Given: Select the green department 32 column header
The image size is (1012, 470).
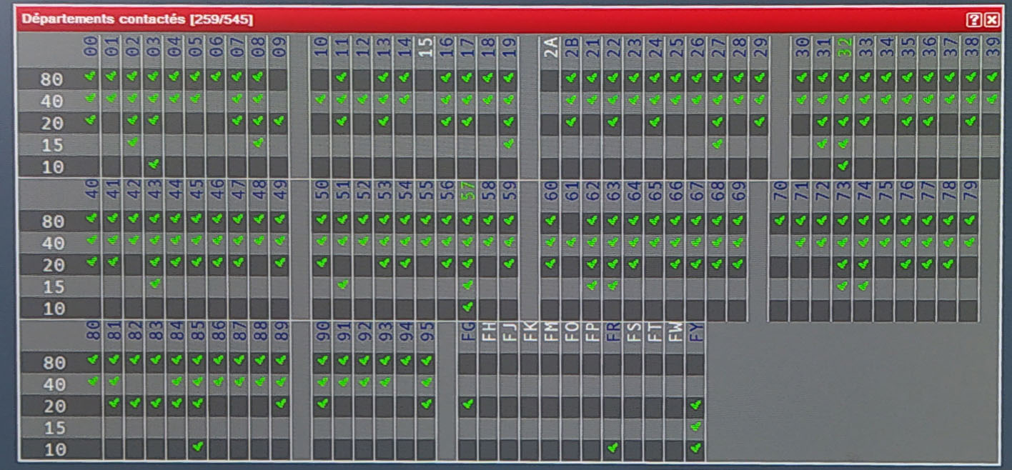Looking at the screenshot, I should [x=844, y=49].
